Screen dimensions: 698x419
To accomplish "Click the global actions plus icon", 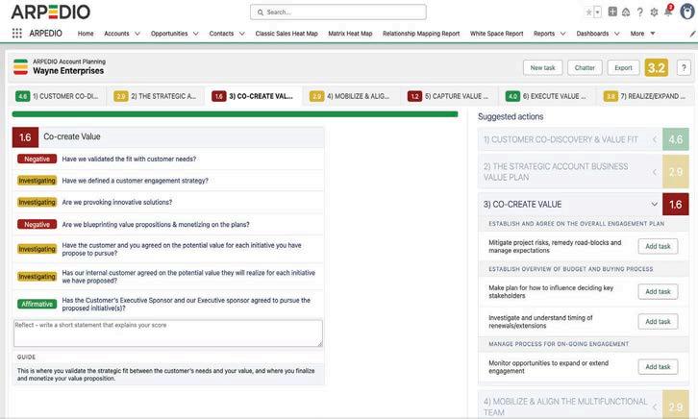I will 612,12.
